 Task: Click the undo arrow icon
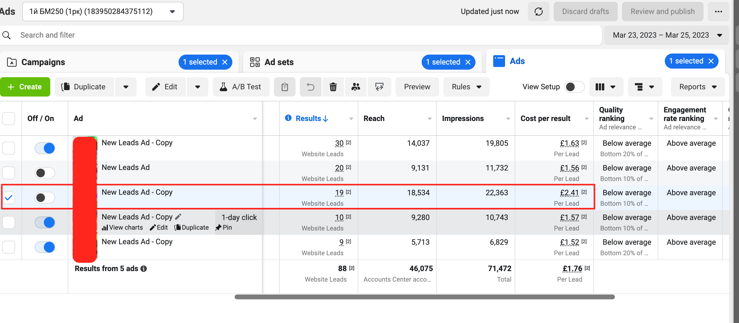tap(310, 87)
